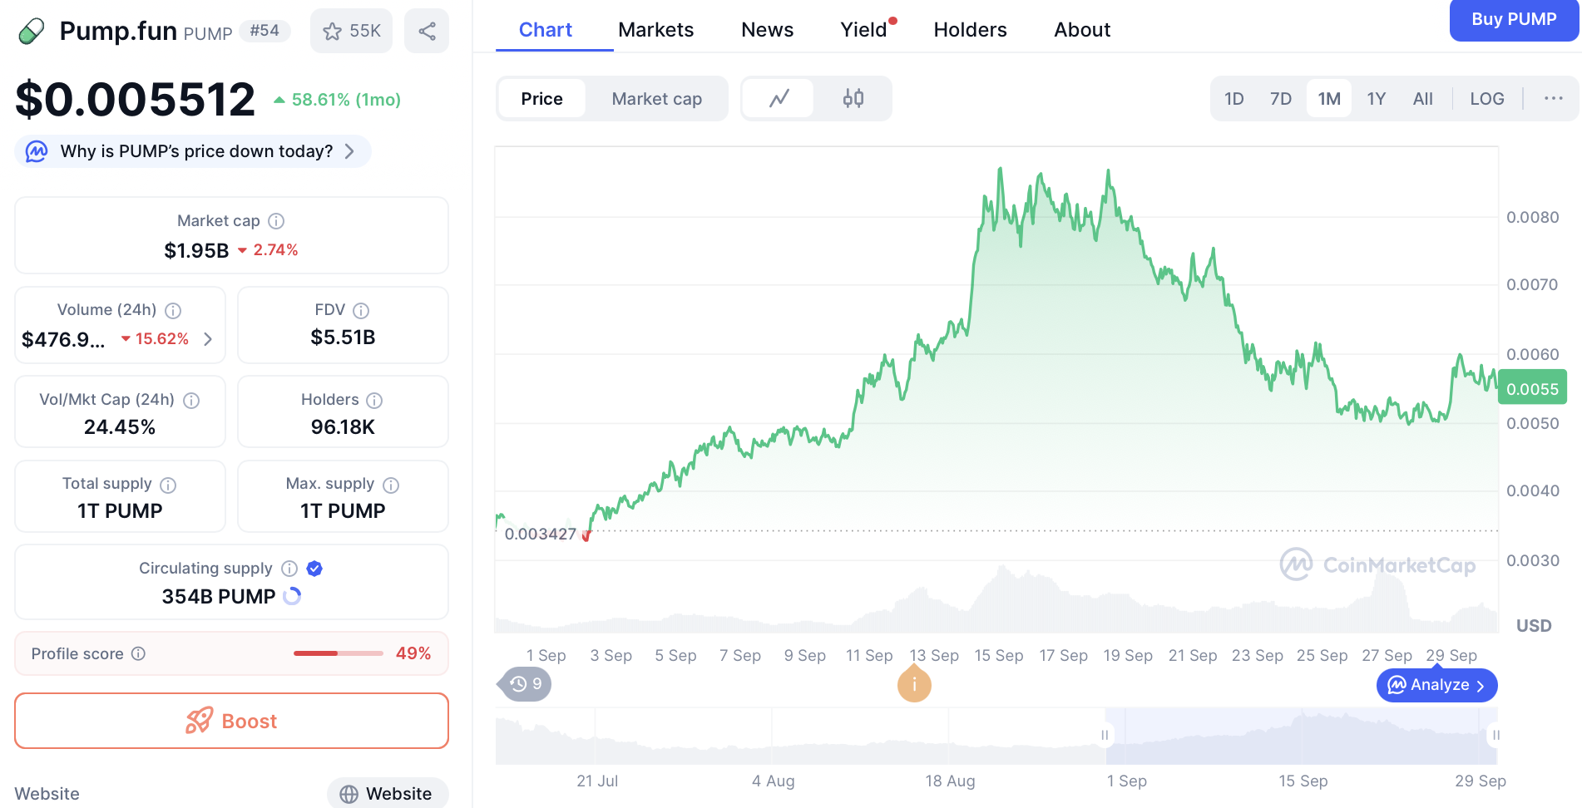Click the AI icon beside 'Why is PUMP's price down'
The width and height of the screenshot is (1582, 808).
(37, 151)
